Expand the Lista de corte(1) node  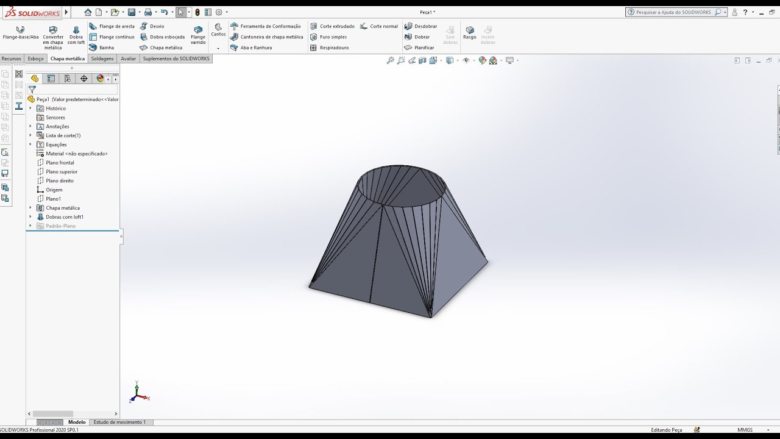tap(30, 135)
